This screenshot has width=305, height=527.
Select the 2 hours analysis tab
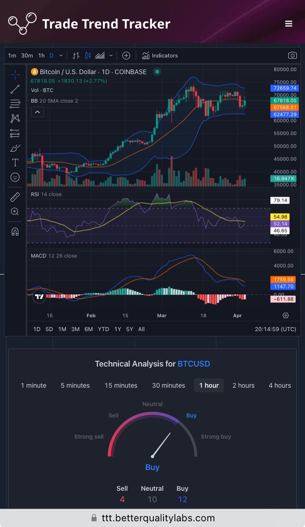pos(244,385)
